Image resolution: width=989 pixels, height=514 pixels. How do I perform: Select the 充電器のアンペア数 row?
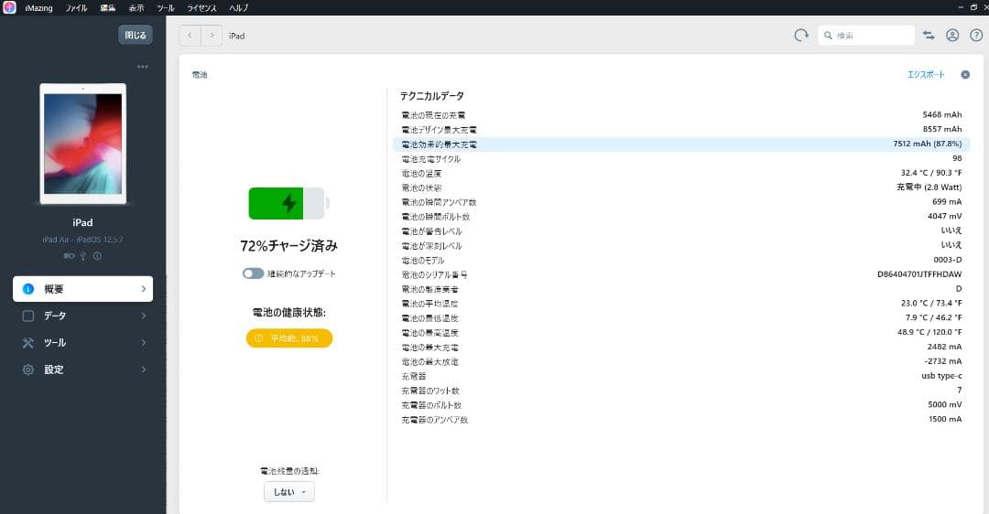tap(681, 420)
